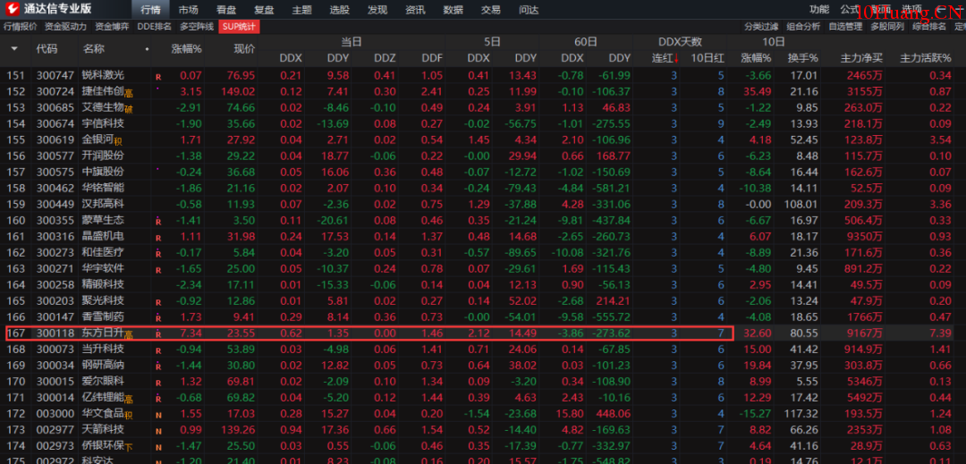Sort by the 换手% column header
Image resolution: width=966 pixels, height=464 pixels.
802,58
